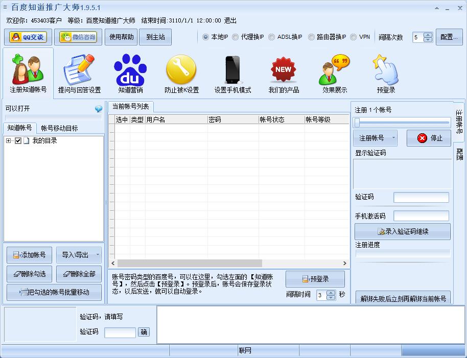
Task: Click the 帐号等级 column header
Action: point(327,120)
